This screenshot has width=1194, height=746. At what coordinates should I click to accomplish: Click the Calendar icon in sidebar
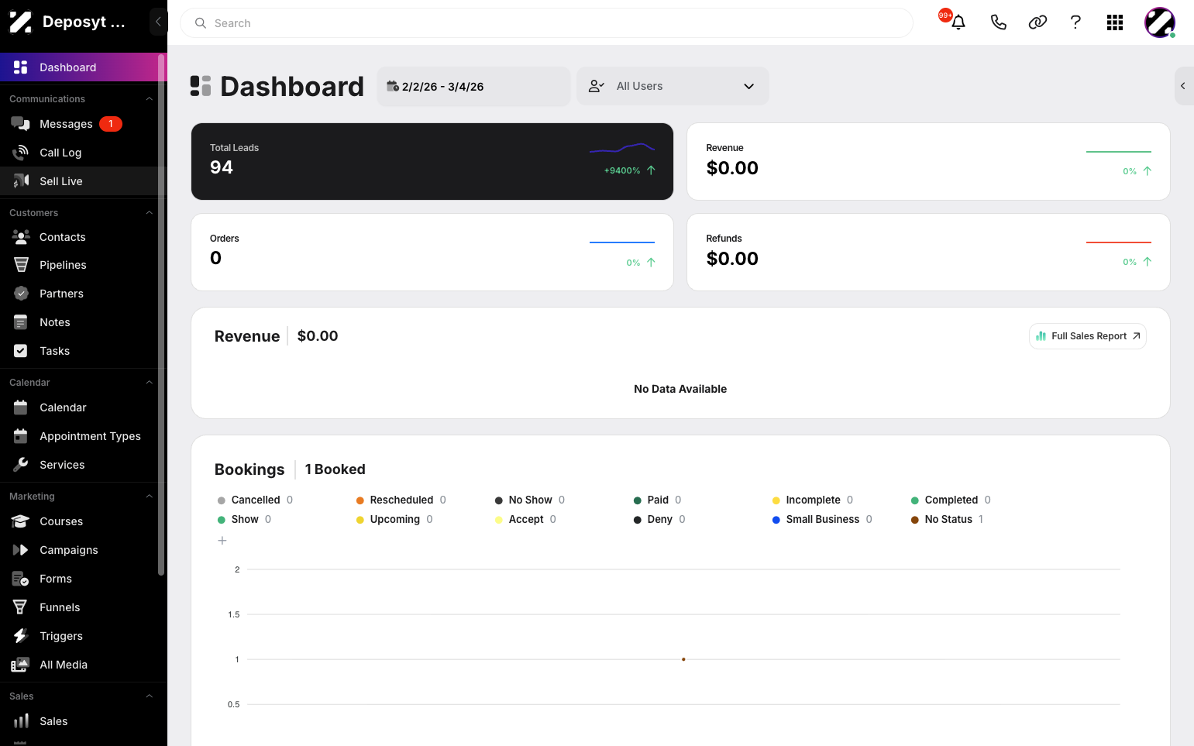(x=21, y=407)
